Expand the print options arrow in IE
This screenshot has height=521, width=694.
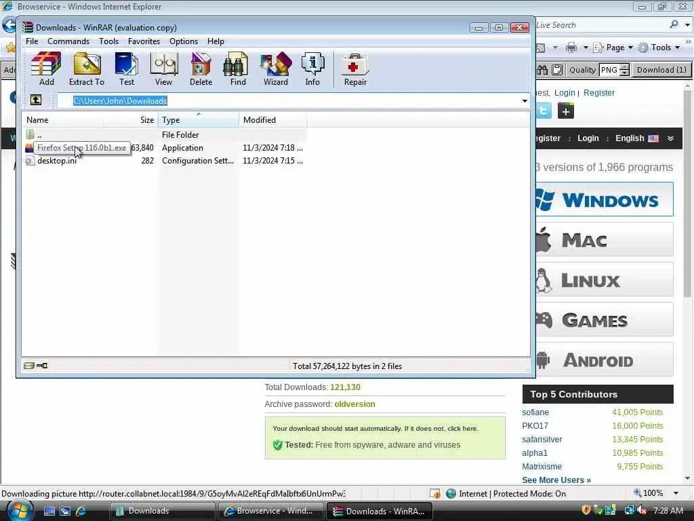[585, 47]
